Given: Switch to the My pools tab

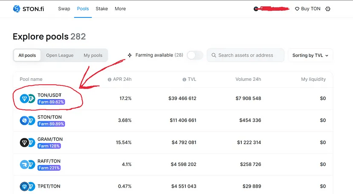Looking at the screenshot, I should (93, 55).
